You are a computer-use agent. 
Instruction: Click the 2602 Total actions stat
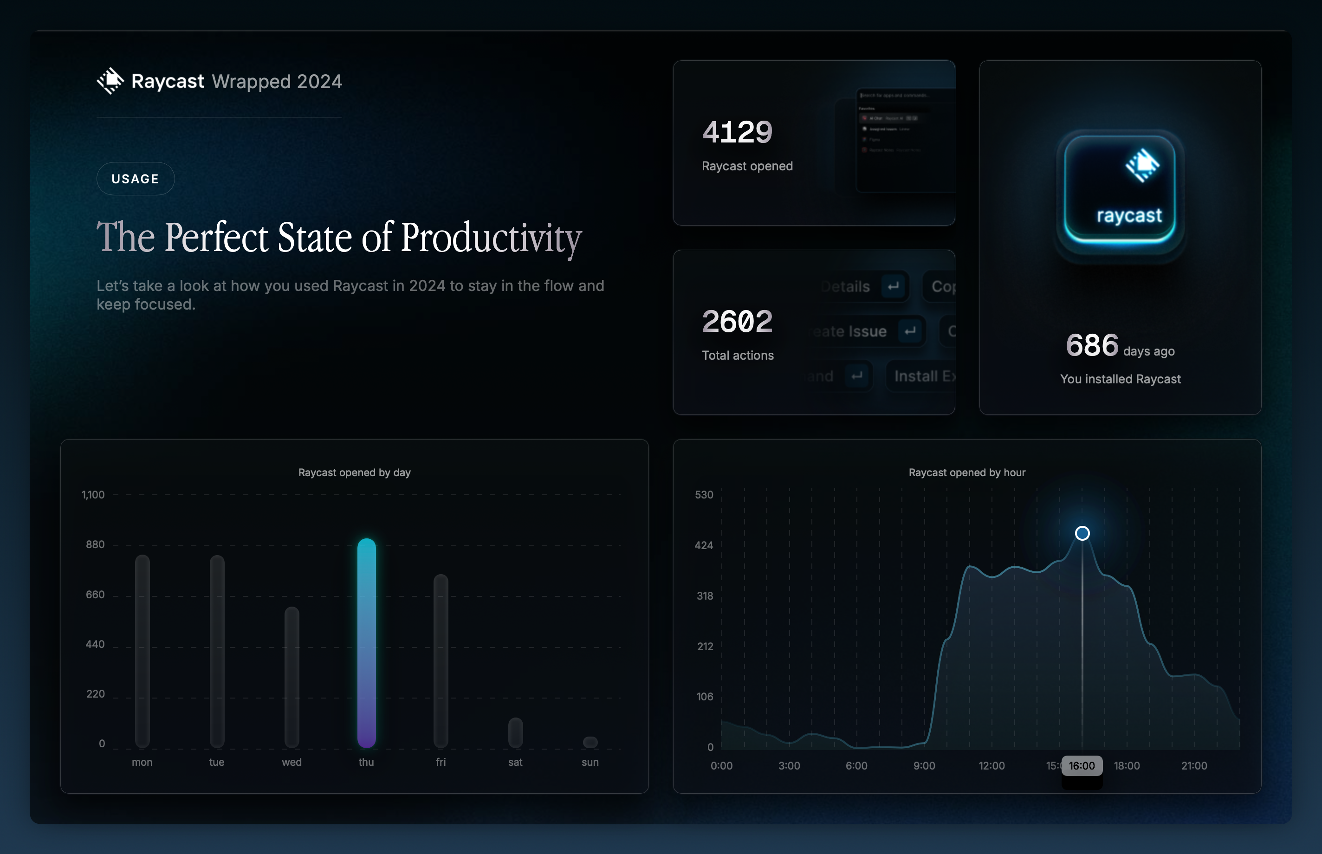tap(737, 322)
